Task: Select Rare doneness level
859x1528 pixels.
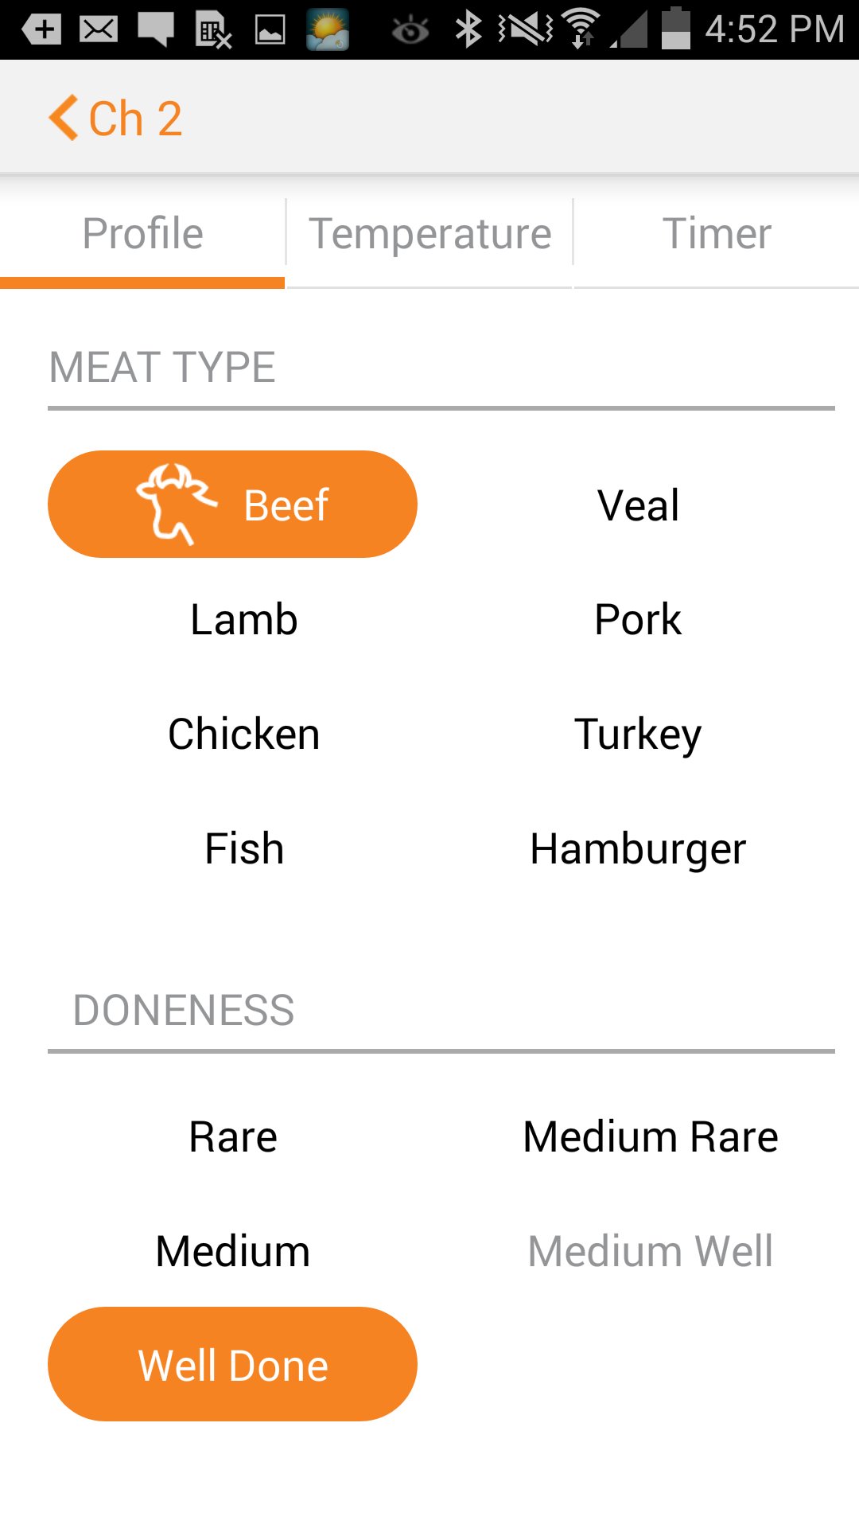Action: click(232, 1136)
